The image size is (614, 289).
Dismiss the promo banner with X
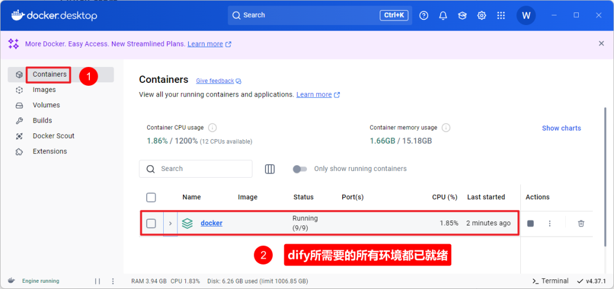(601, 43)
